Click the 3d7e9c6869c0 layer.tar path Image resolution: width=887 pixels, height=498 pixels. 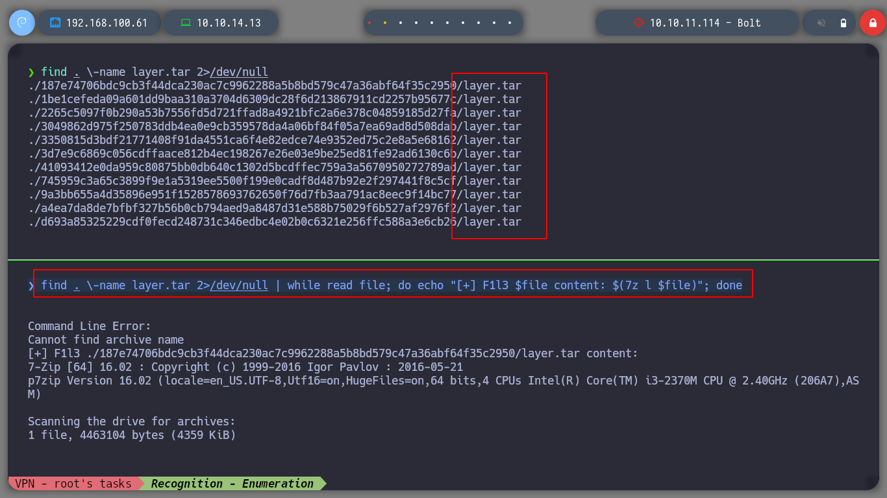pos(275,154)
